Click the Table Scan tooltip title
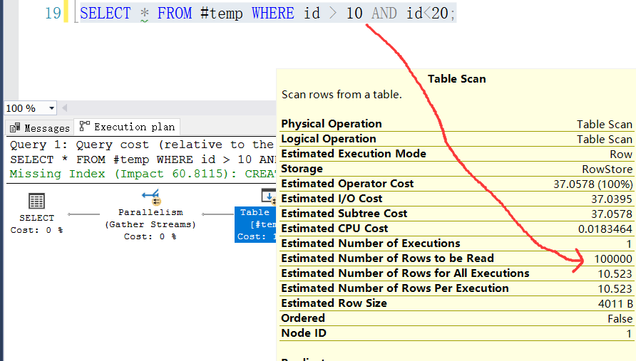The image size is (636, 361). coord(456,79)
